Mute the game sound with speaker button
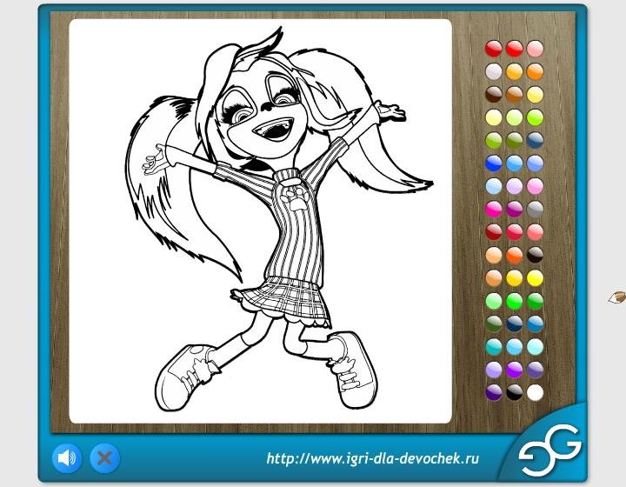This screenshot has width=626, height=487. coord(67,457)
